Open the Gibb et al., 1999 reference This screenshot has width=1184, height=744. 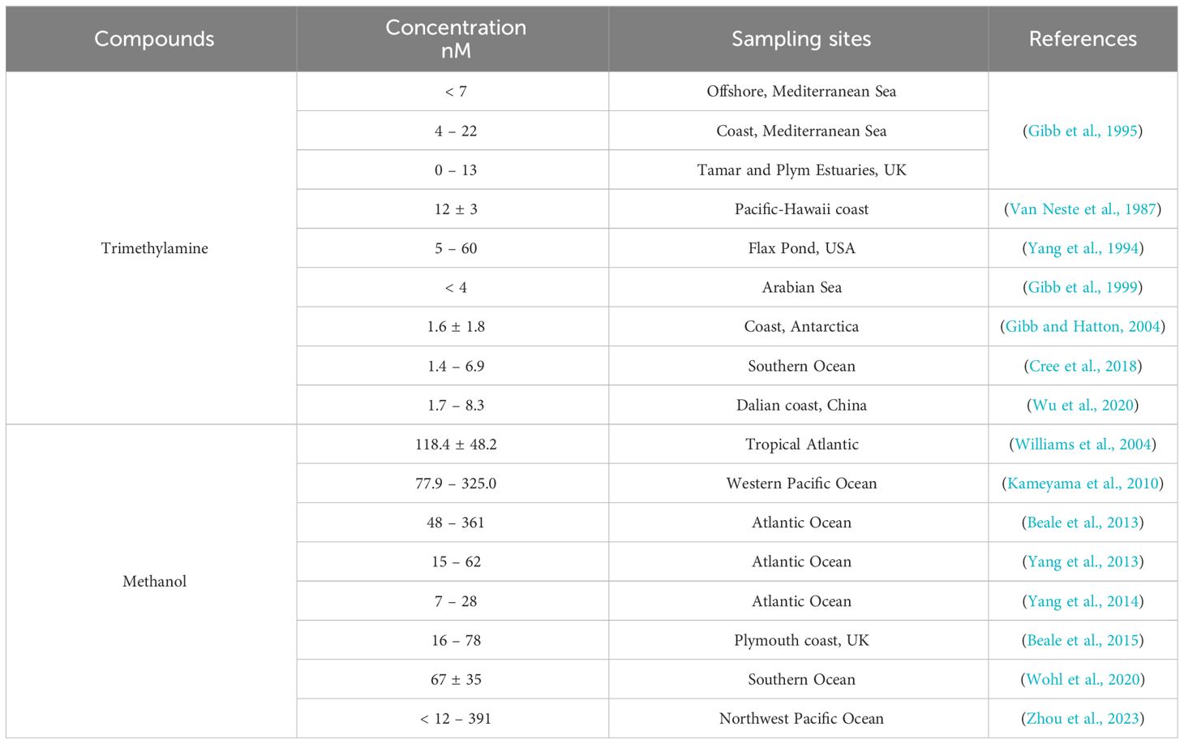pos(1083,287)
